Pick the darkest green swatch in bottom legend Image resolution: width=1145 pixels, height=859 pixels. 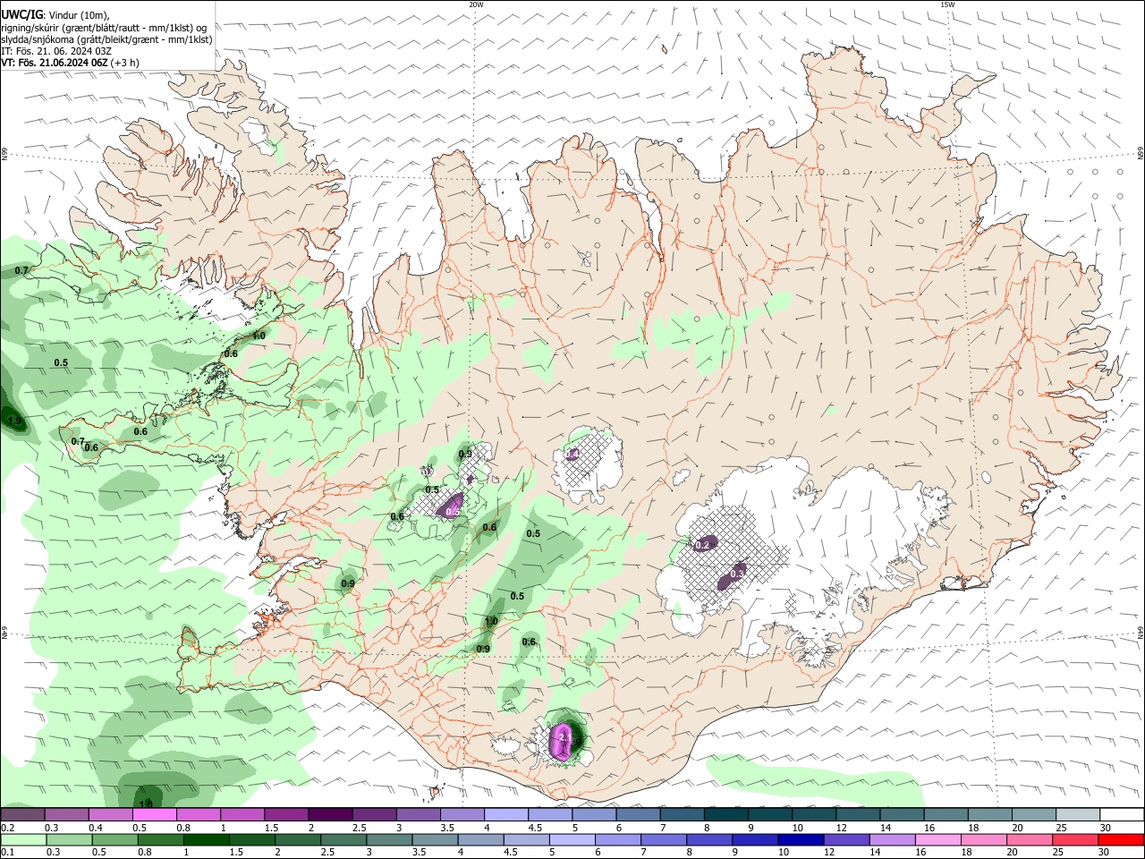click(x=205, y=839)
